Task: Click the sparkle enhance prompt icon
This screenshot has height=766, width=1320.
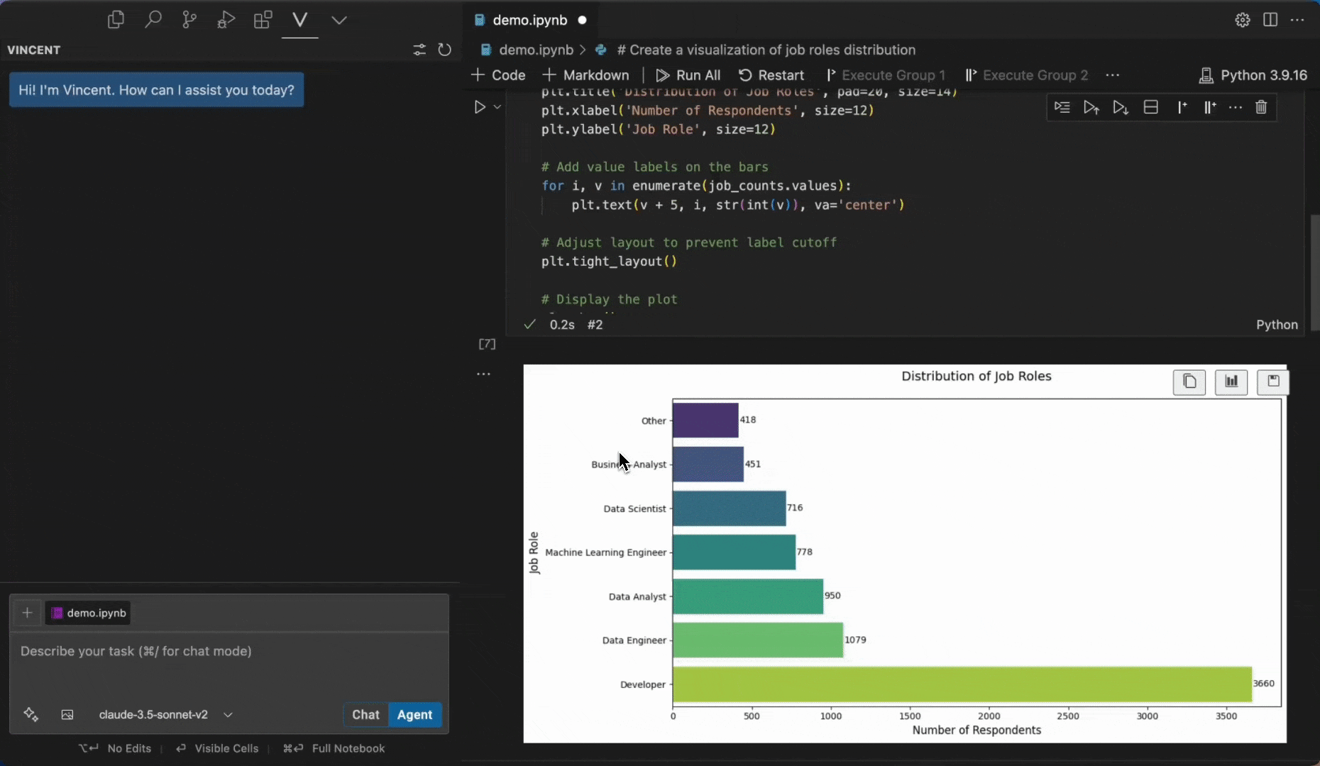Action: [31, 714]
